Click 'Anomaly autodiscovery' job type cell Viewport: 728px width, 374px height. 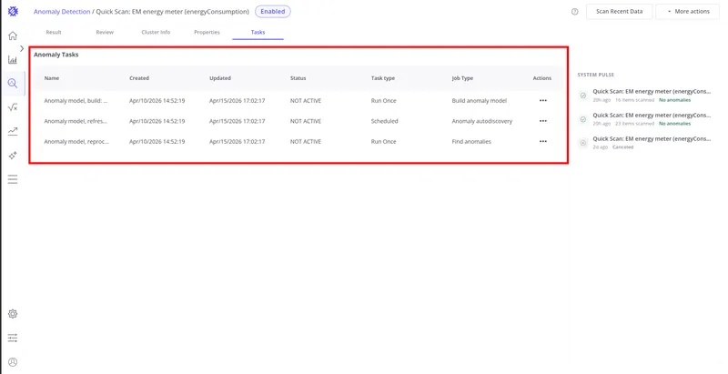(482, 121)
